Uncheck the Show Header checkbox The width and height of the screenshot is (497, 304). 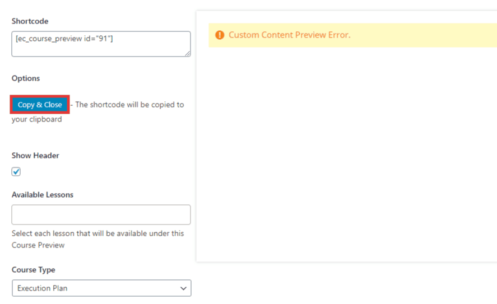(x=16, y=172)
